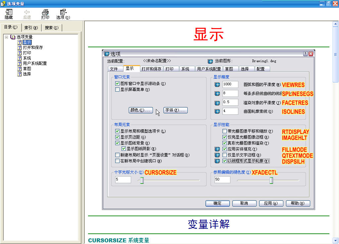Screen dimensions: 339x244
Task: Click the scroll-down arrow of help page
Action: (336, 240)
